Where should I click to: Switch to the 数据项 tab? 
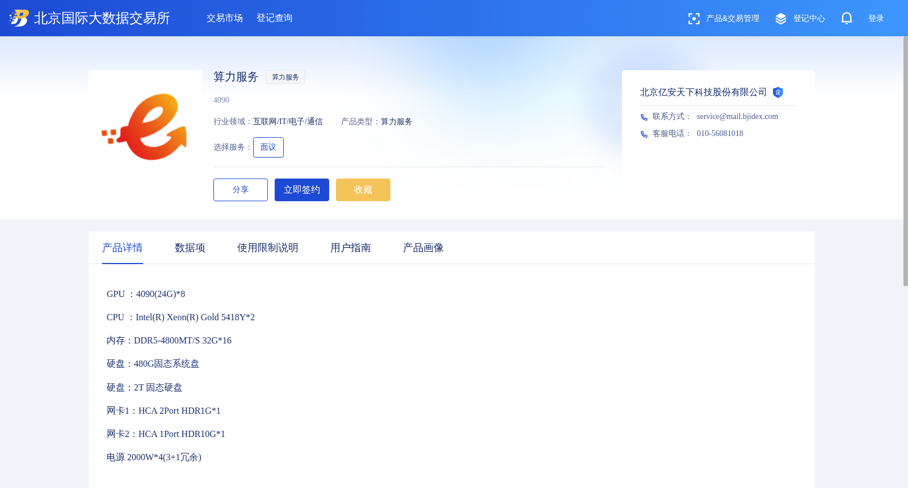coord(190,248)
